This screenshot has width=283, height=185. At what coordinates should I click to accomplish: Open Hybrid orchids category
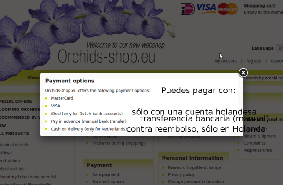point(12,169)
